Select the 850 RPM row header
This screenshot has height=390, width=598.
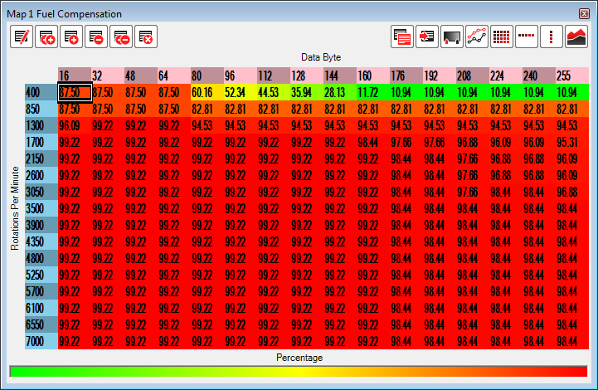click(x=41, y=110)
